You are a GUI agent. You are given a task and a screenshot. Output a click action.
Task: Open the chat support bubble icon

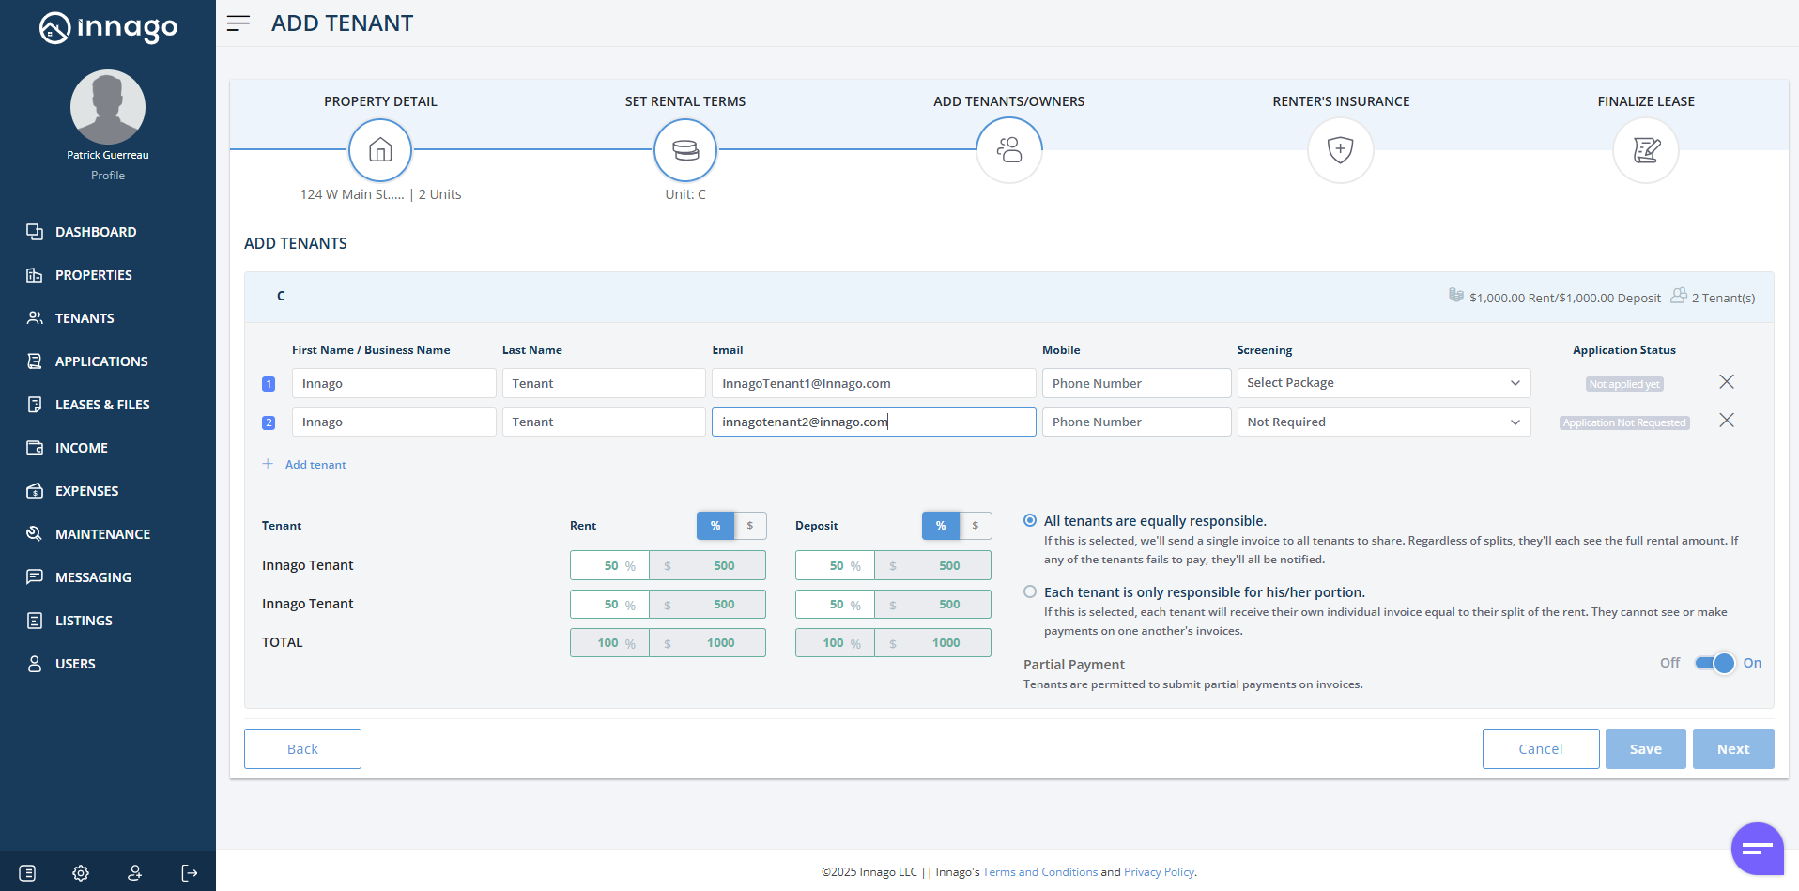[1756, 849]
